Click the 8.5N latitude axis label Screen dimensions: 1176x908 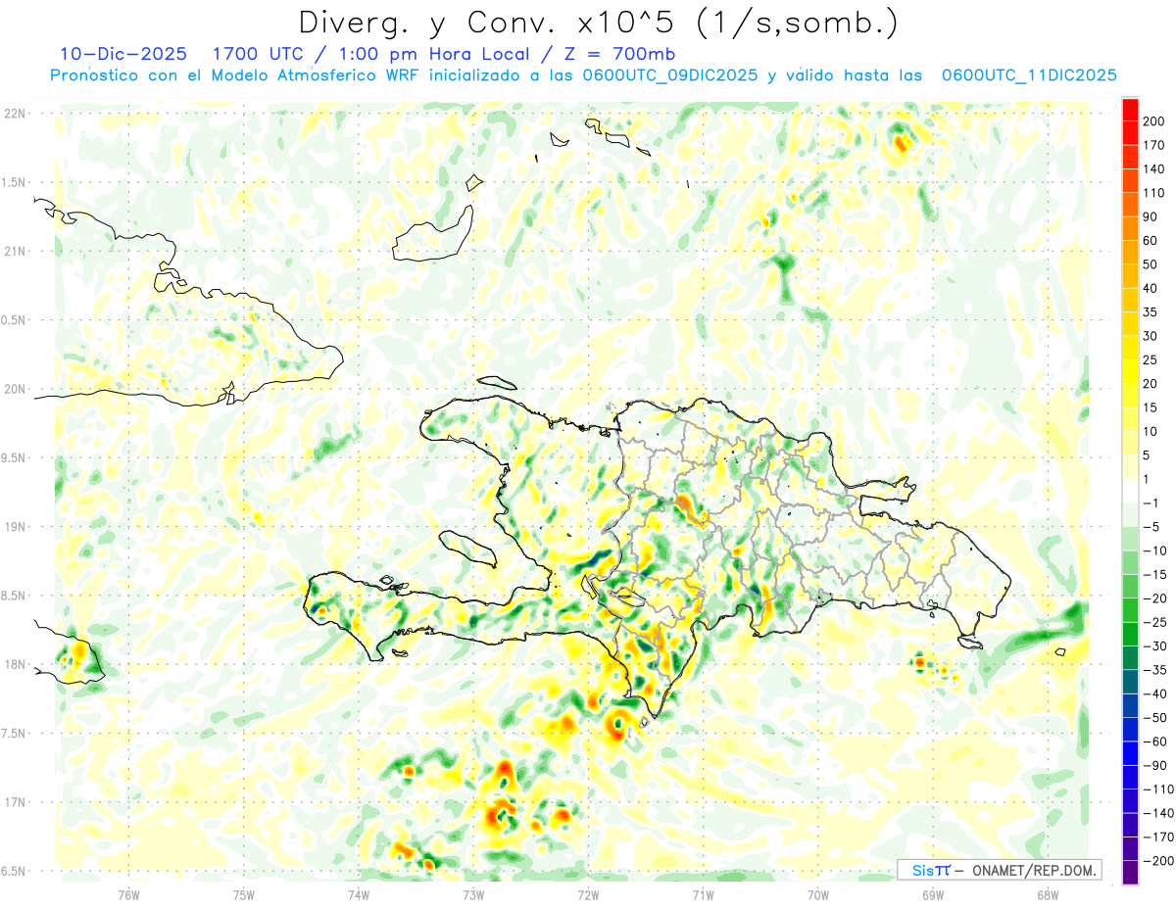[x=15, y=597]
